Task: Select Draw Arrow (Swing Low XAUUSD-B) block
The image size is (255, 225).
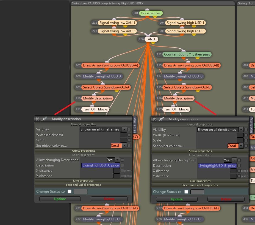Action: 192,65
